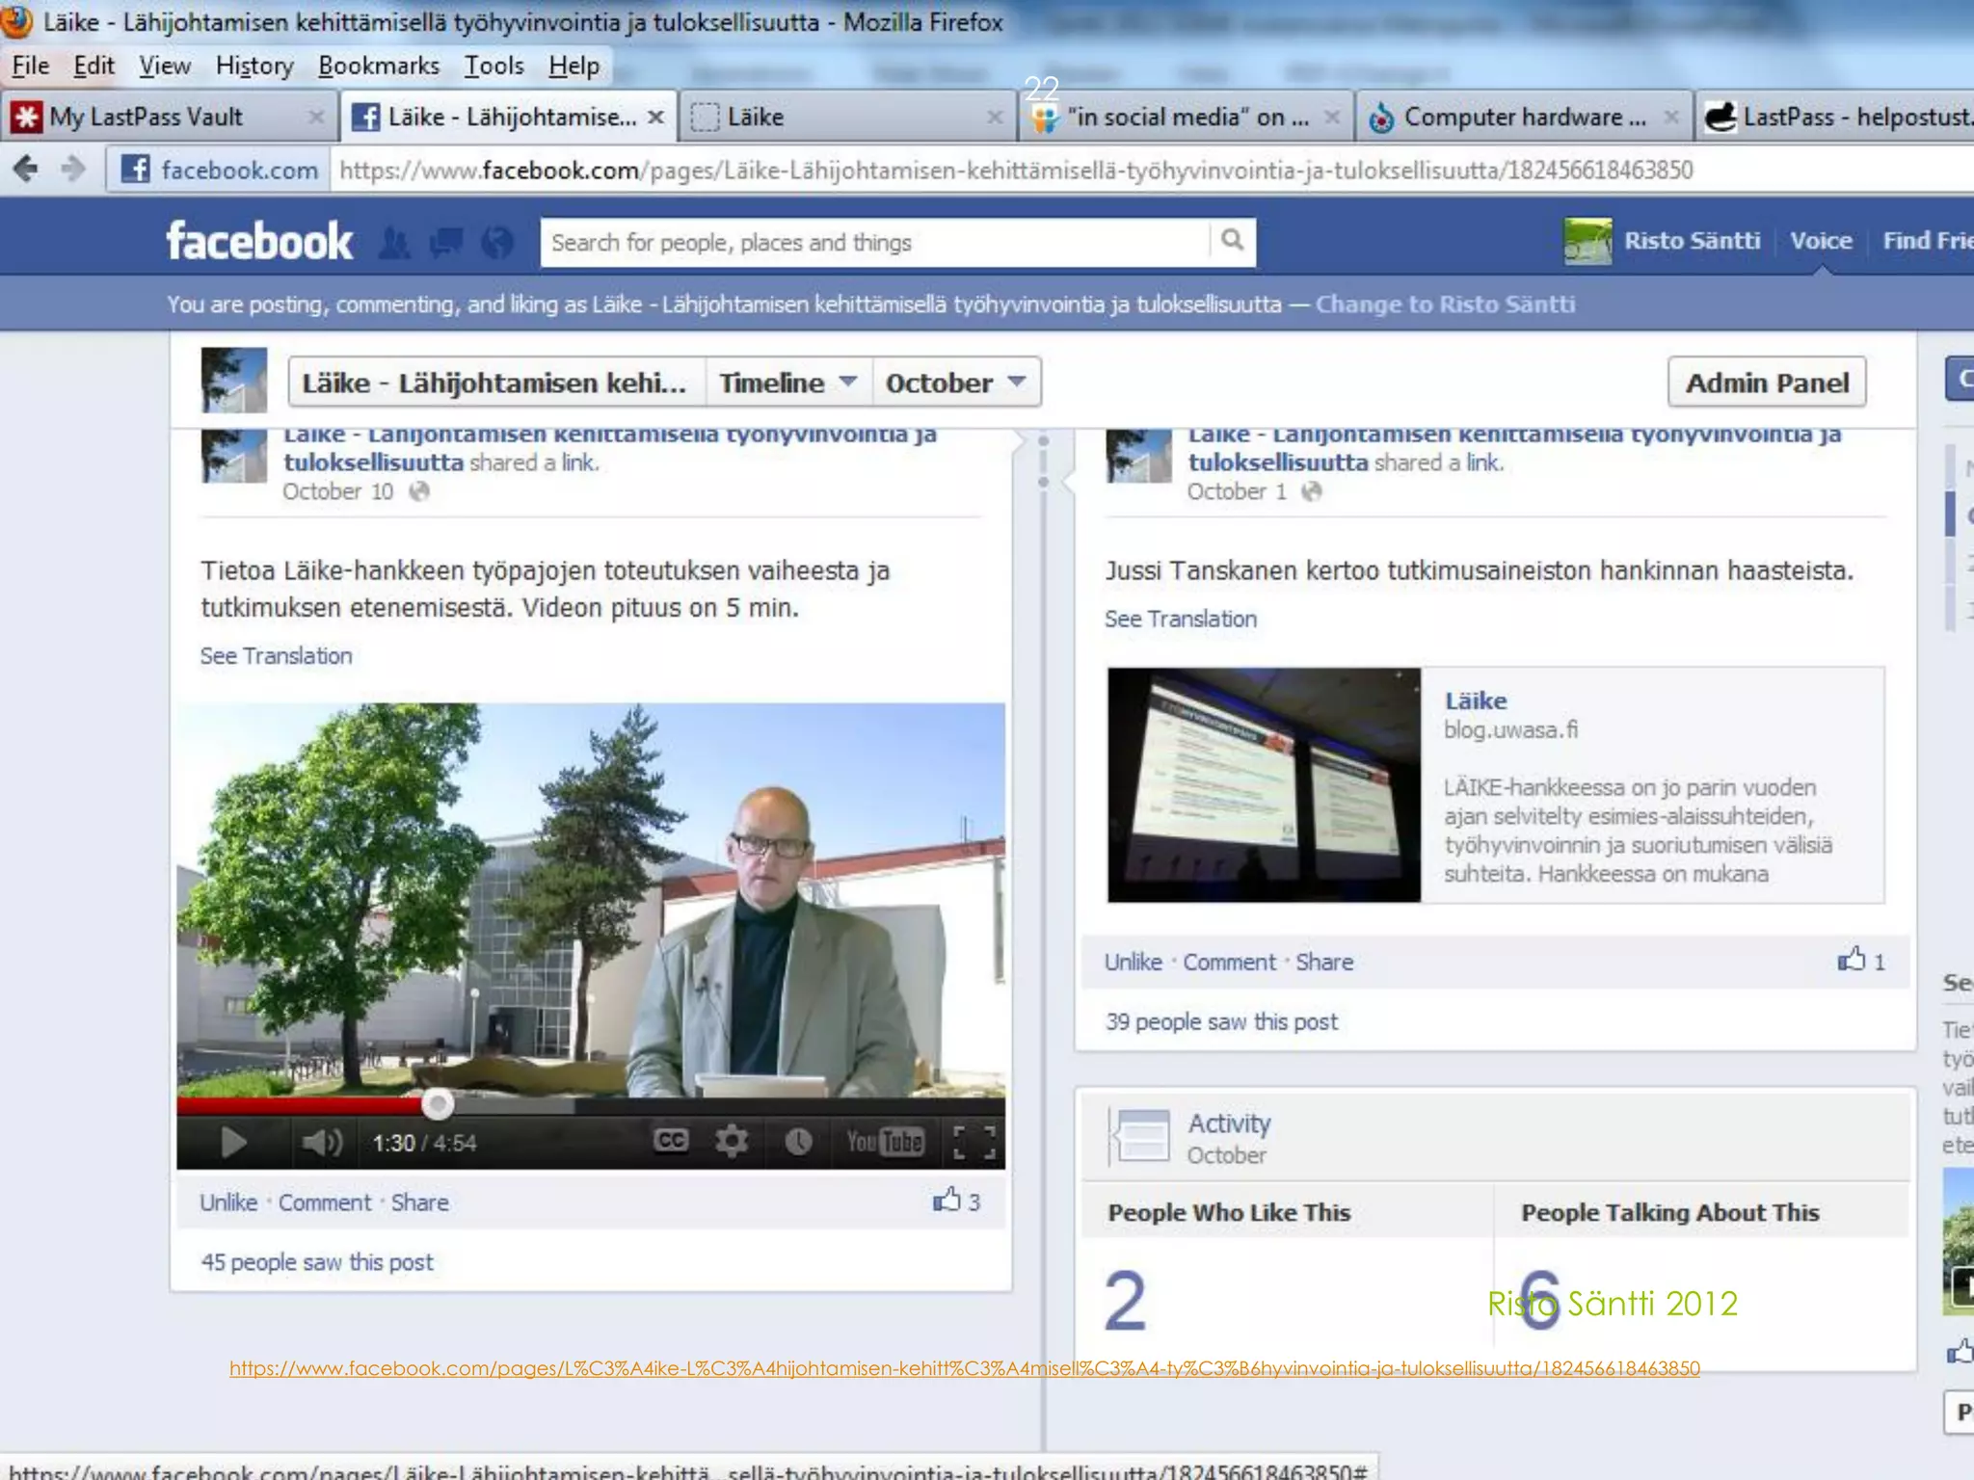Click the page avatar in the header bar

tap(234, 381)
